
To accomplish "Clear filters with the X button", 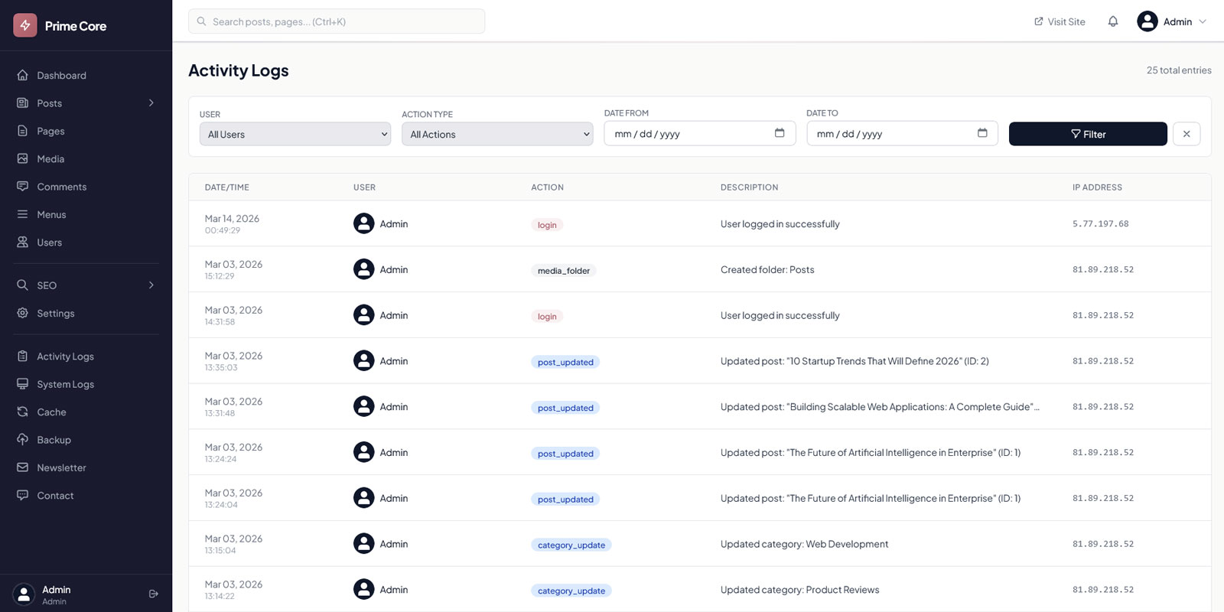I will [1187, 134].
